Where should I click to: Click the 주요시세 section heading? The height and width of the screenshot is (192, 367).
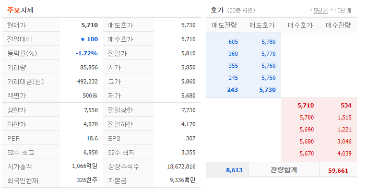tap(20, 10)
